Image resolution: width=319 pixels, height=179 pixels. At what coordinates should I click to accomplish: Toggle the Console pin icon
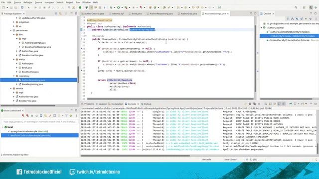pyautogui.click(x=291, y=104)
